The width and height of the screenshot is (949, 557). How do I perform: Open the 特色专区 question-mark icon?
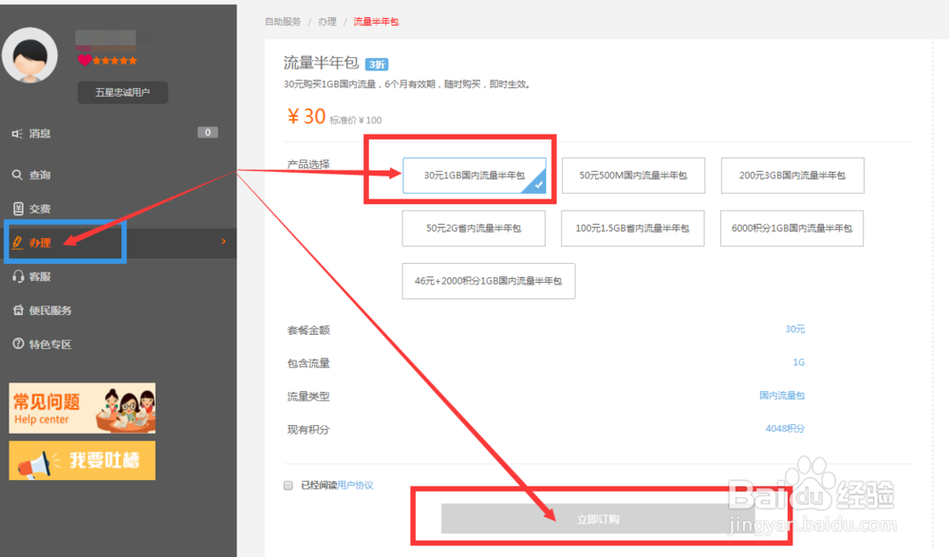pyautogui.click(x=16, y=343)
